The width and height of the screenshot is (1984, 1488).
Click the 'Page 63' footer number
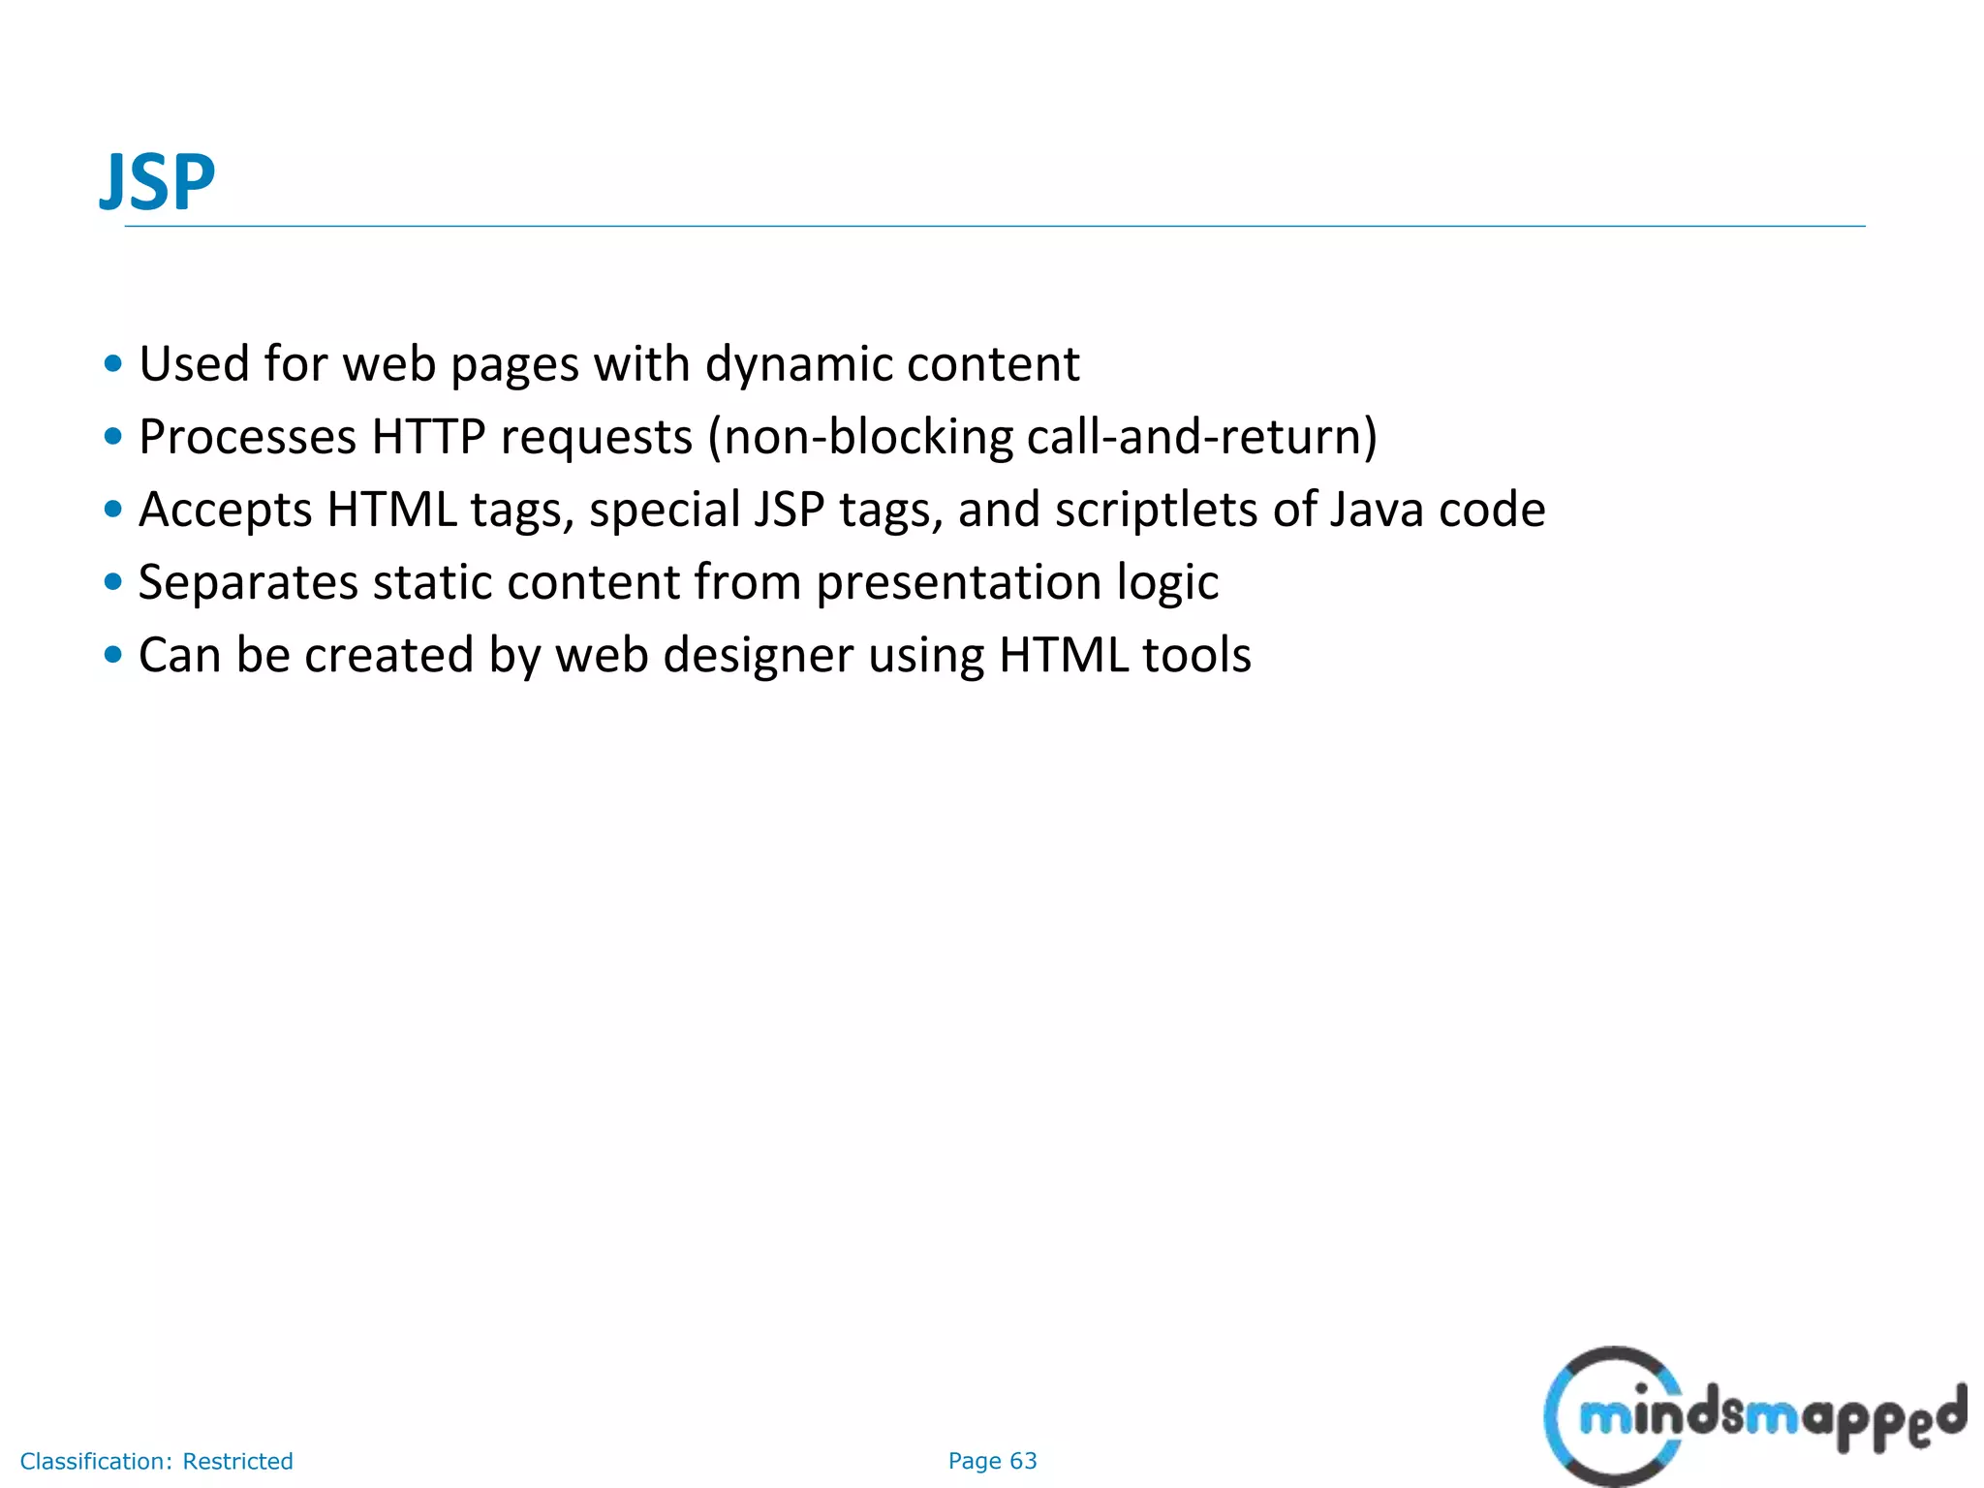[993, 1461]
